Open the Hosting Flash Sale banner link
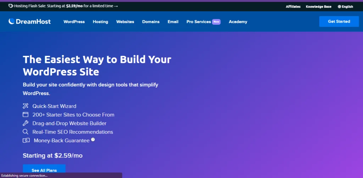 click(63, 6)
